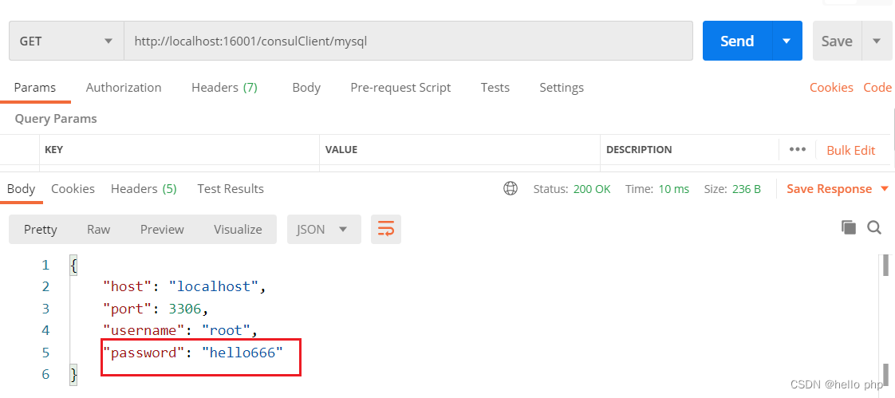Open the Tests tab
This screenshot has height=398, width=895.
[x=495, y=88]
